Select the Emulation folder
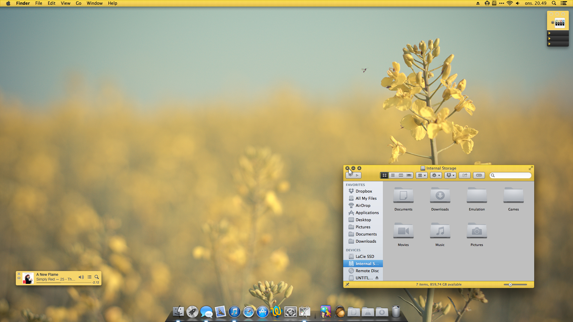The height and width of the screenshot is (322, 573). point(477,196)
